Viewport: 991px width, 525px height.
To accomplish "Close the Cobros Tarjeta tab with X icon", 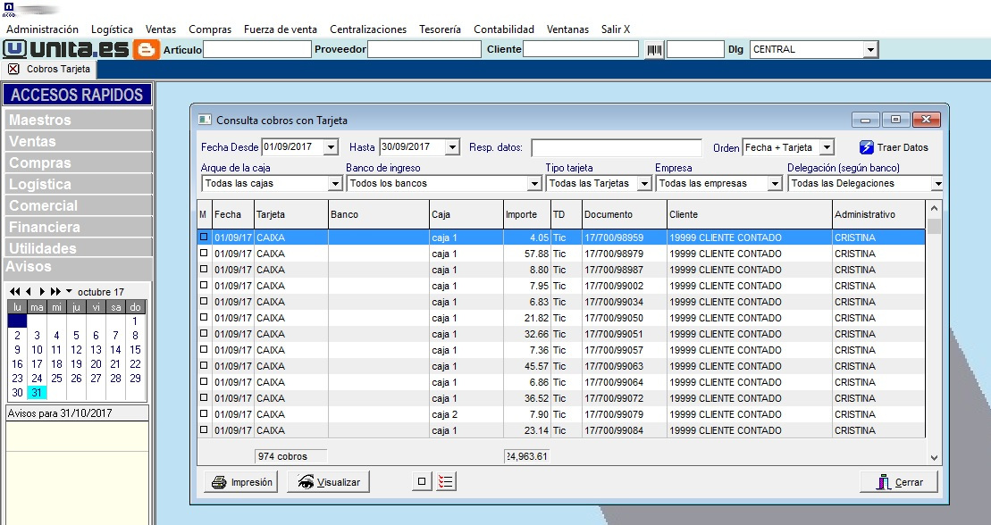I will pyautogui.click(x=13, y=69).
